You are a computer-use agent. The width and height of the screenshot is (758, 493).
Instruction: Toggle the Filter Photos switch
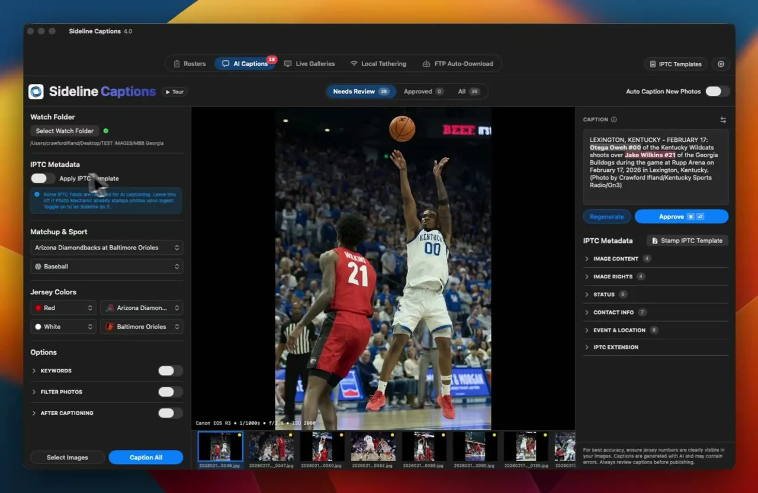point(170,392)
